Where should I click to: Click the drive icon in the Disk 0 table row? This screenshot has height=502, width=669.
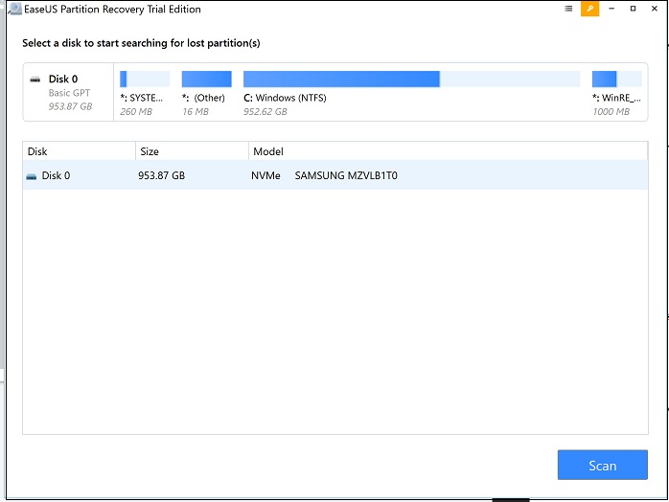[31, 176]
